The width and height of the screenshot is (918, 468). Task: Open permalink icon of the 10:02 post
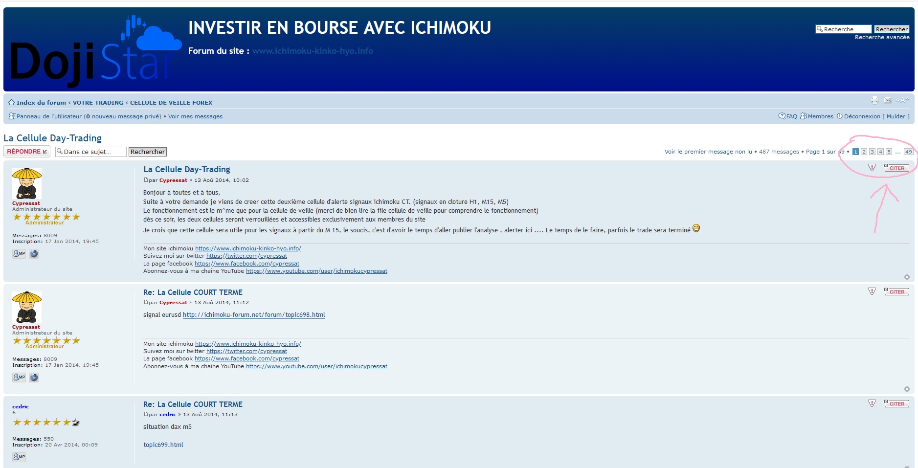coord(146,180)
